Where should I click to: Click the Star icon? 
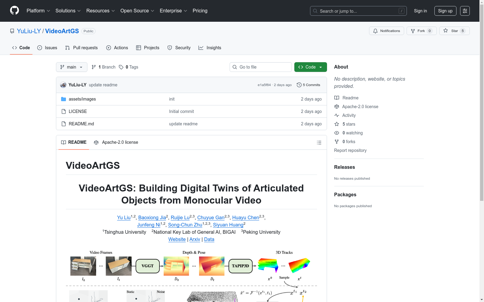446,31
